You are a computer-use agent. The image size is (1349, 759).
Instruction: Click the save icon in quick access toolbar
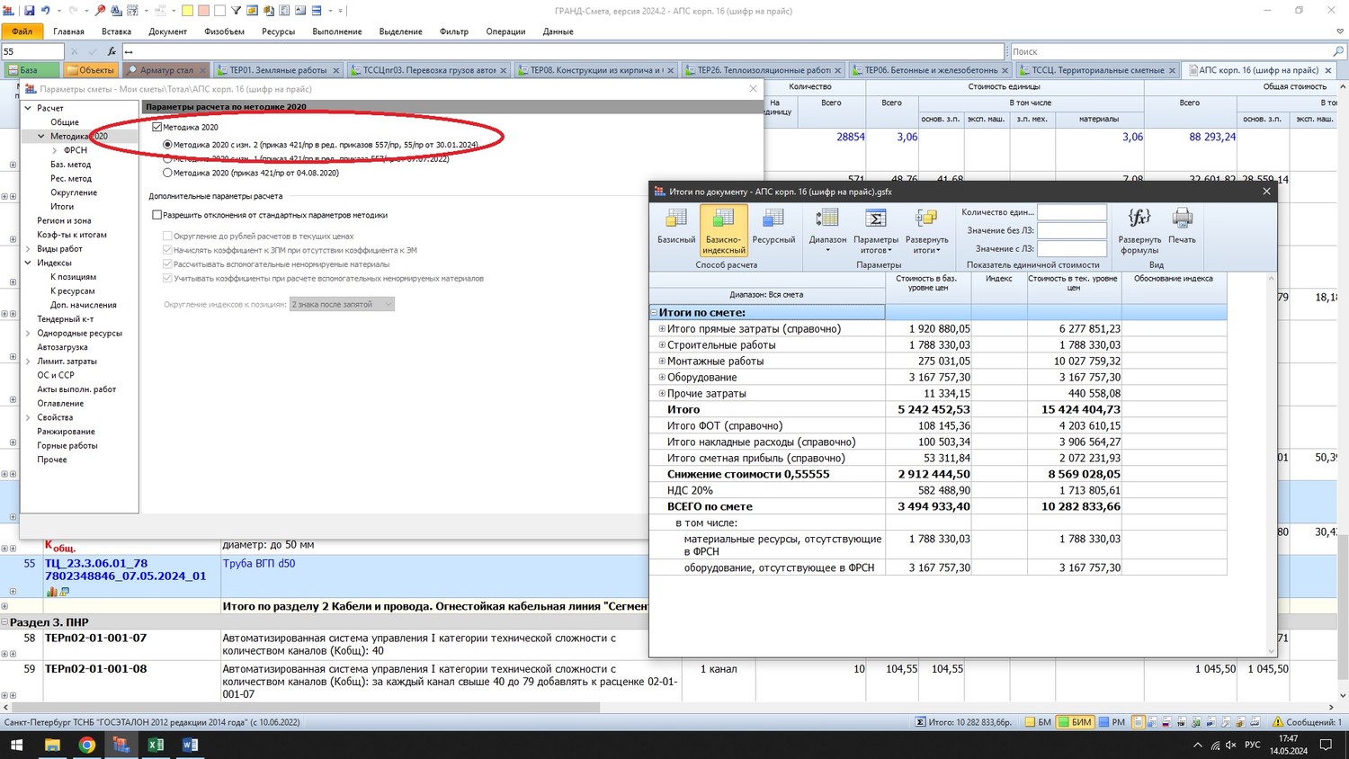click(29, 11)
